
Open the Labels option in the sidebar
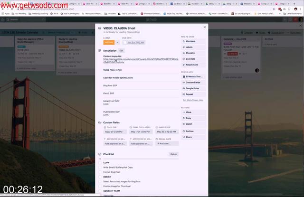coord(193,47)
